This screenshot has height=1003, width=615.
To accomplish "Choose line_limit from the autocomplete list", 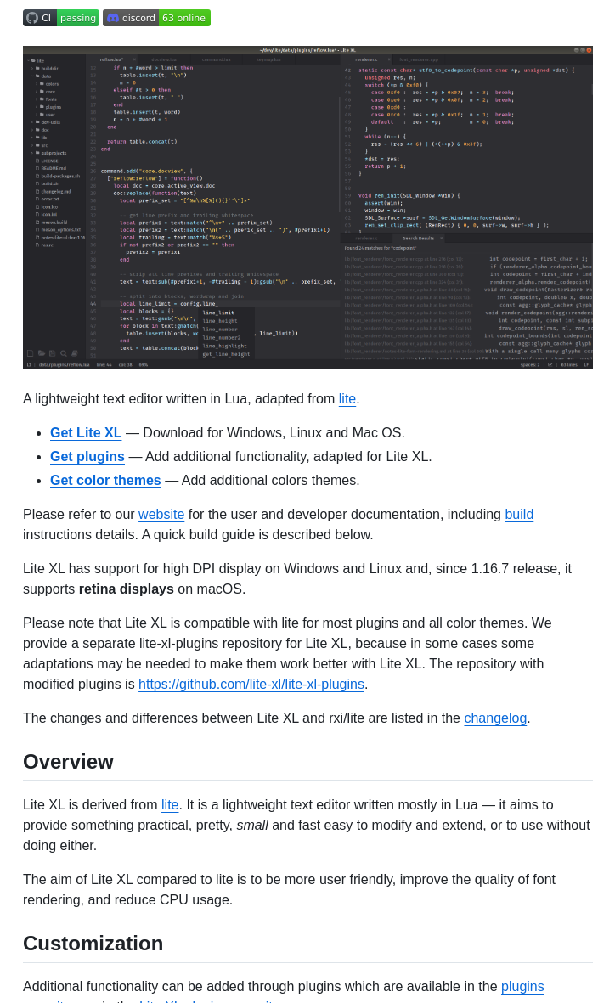I will click(x=218, y=313).
